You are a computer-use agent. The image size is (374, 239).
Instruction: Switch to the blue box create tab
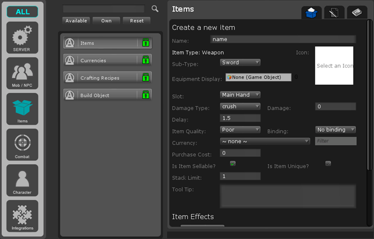click(x=311, y=13)
